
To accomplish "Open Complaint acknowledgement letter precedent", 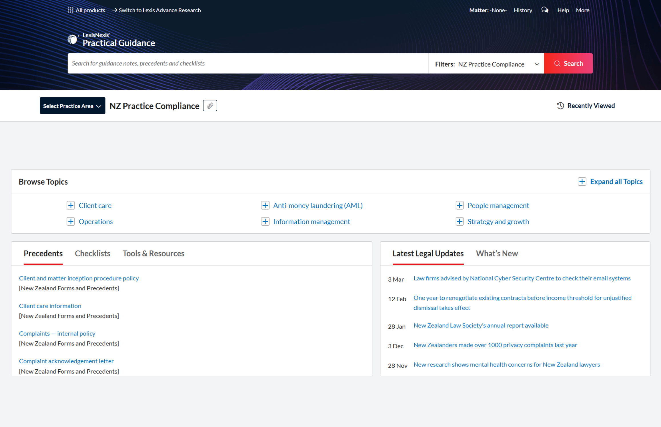I will point(66,361).
